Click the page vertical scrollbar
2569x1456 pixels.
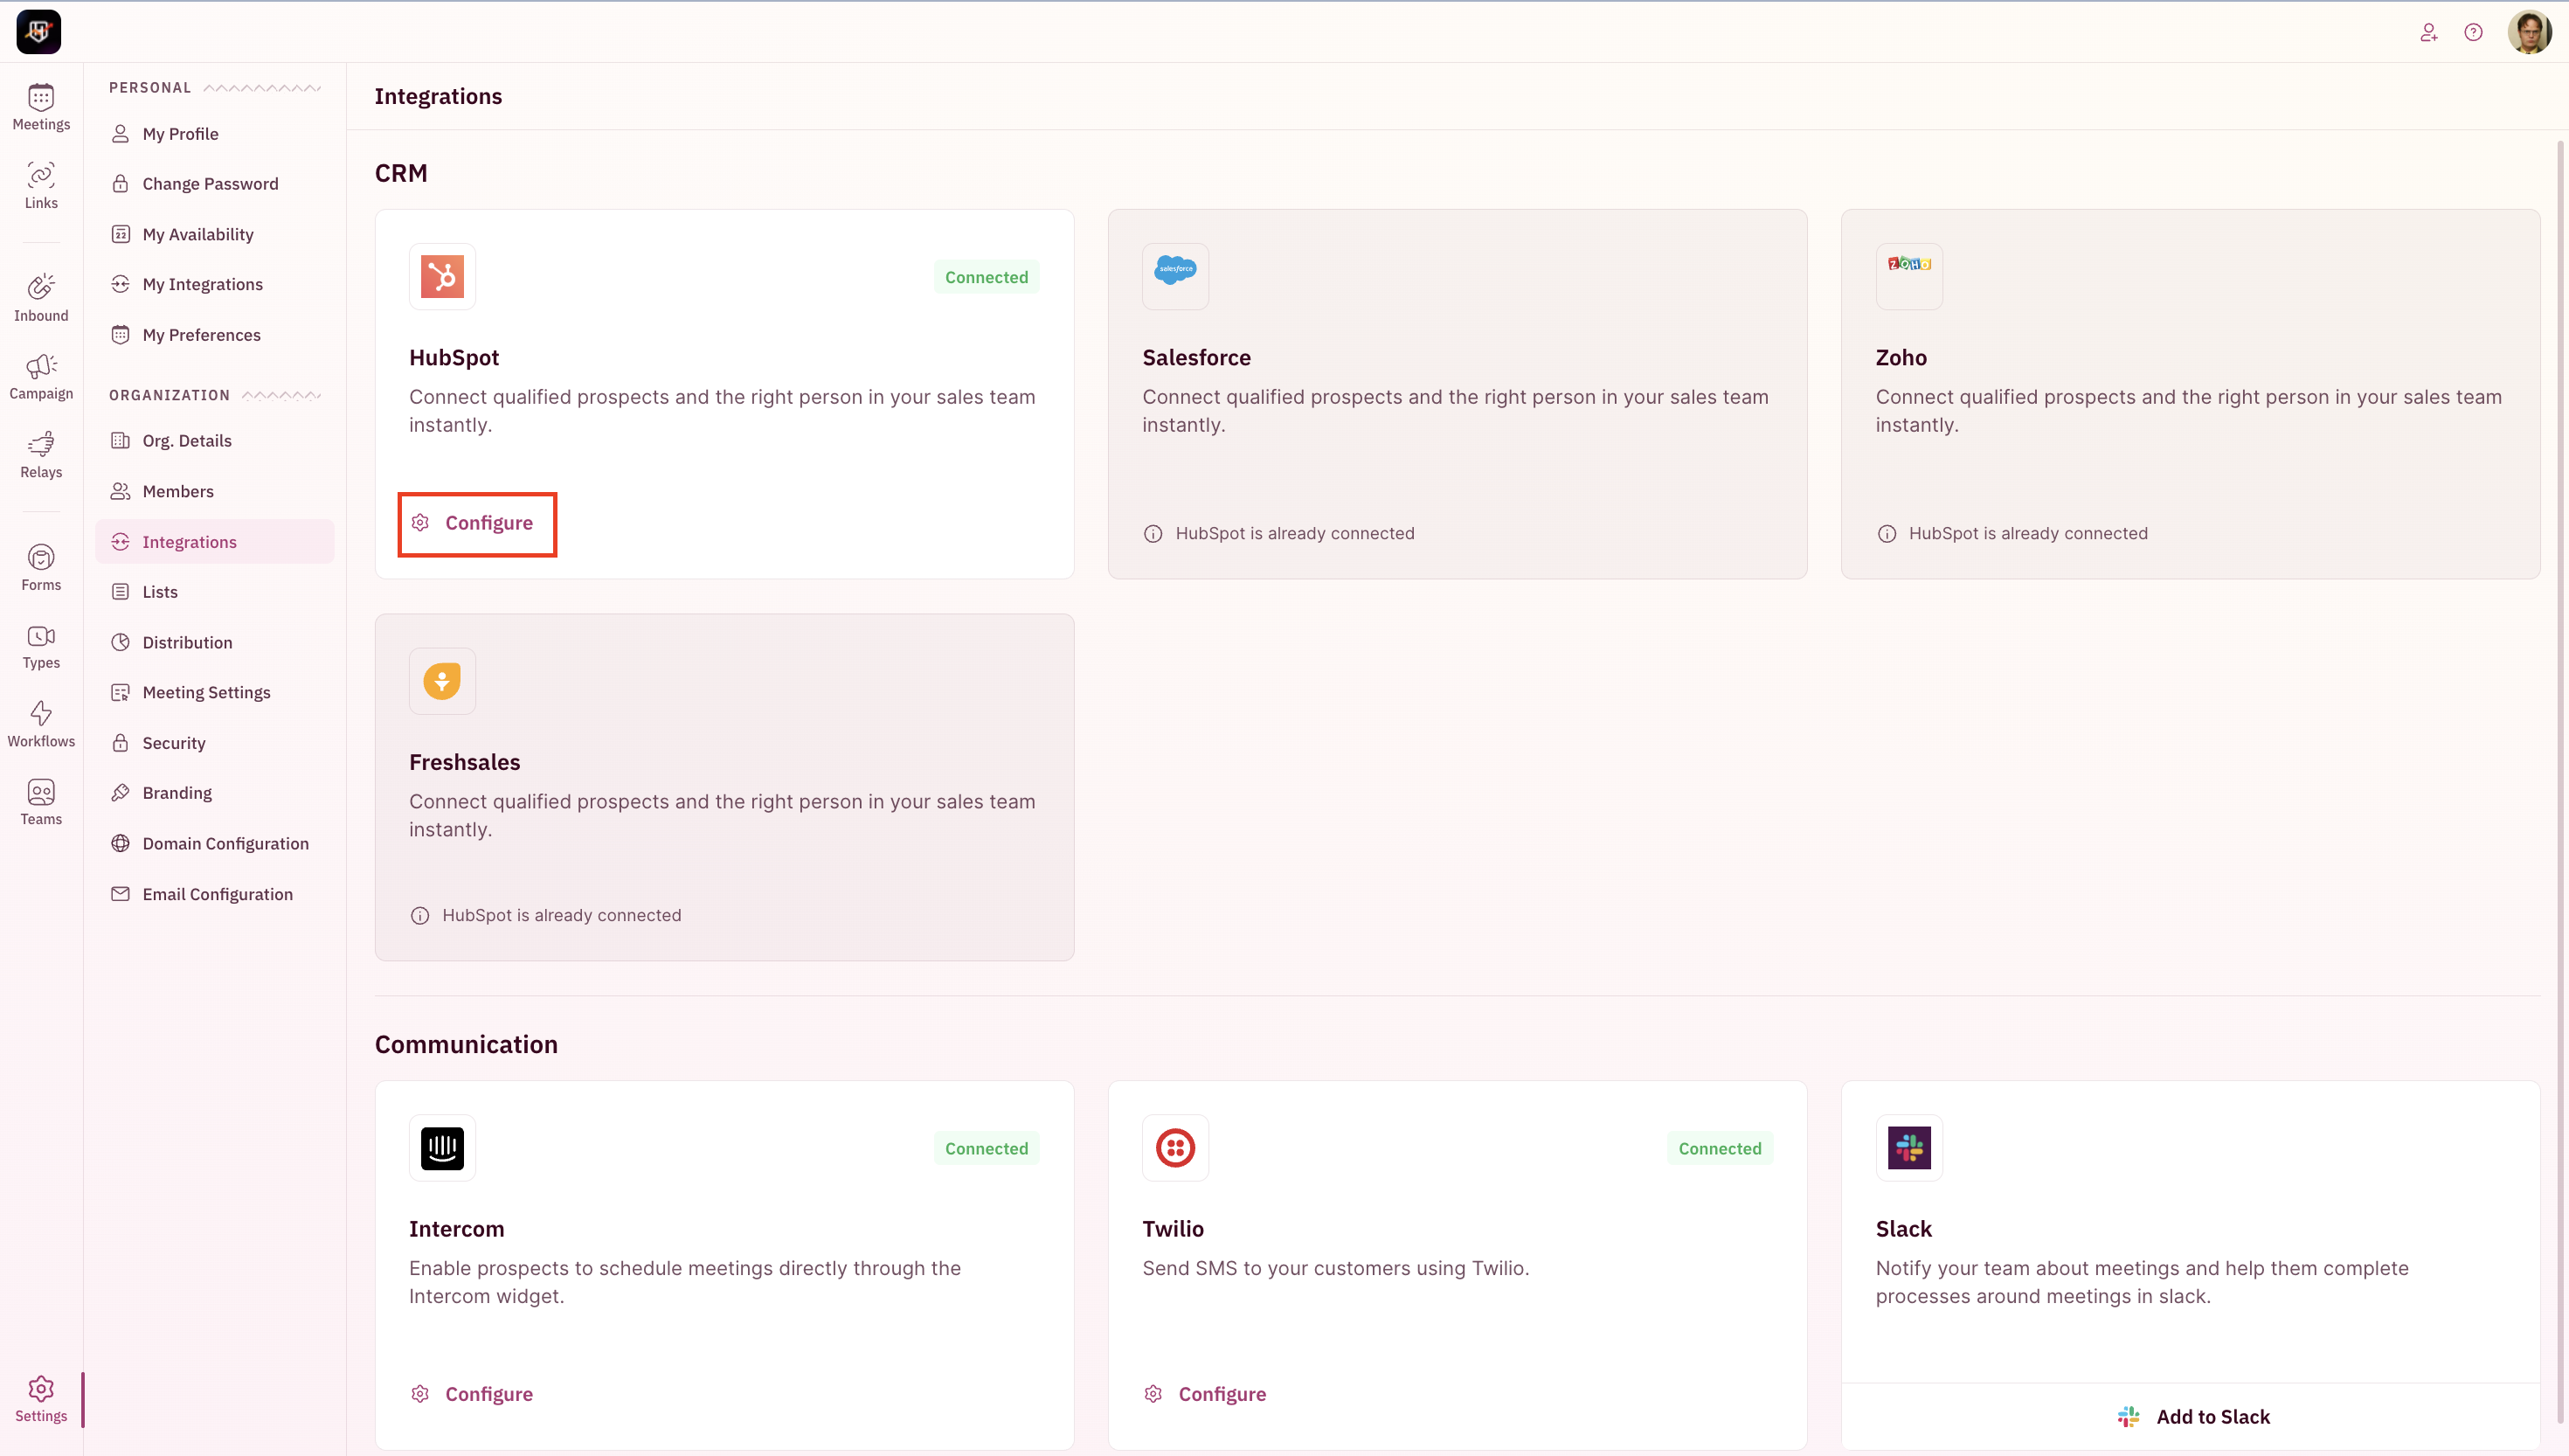[x=2560, y=780]
